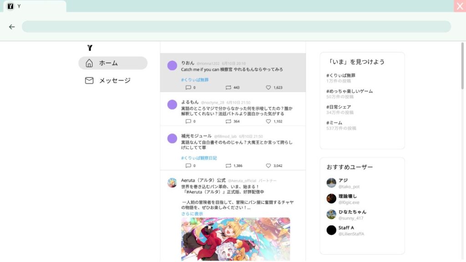
Task: Click the back arrow in browser bar
Action: 12,27
